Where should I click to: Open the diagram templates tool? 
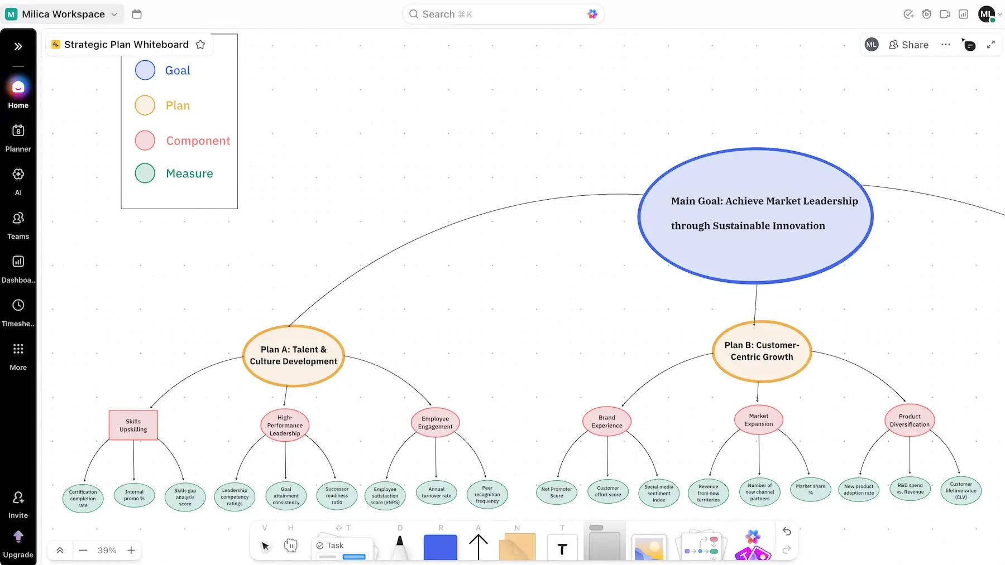coord(702,545)
